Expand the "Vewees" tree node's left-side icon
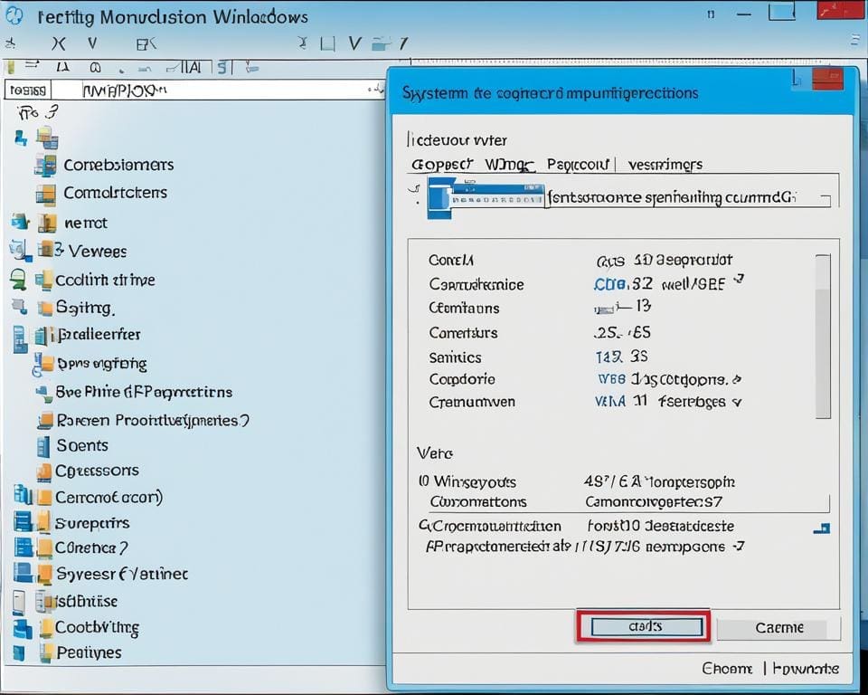This screenshot has height=695, width=868. pyautogui.click(x=19, y=251)
